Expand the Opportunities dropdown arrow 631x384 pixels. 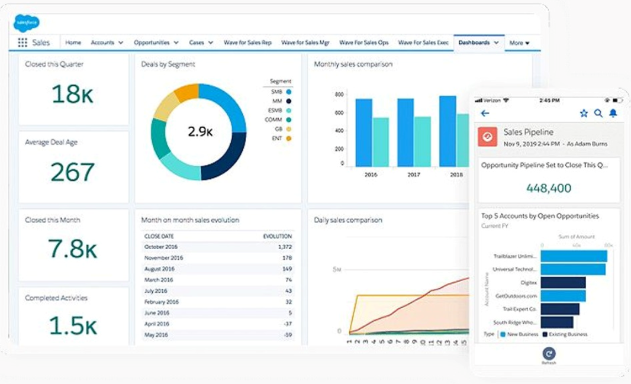coord(176,43)
